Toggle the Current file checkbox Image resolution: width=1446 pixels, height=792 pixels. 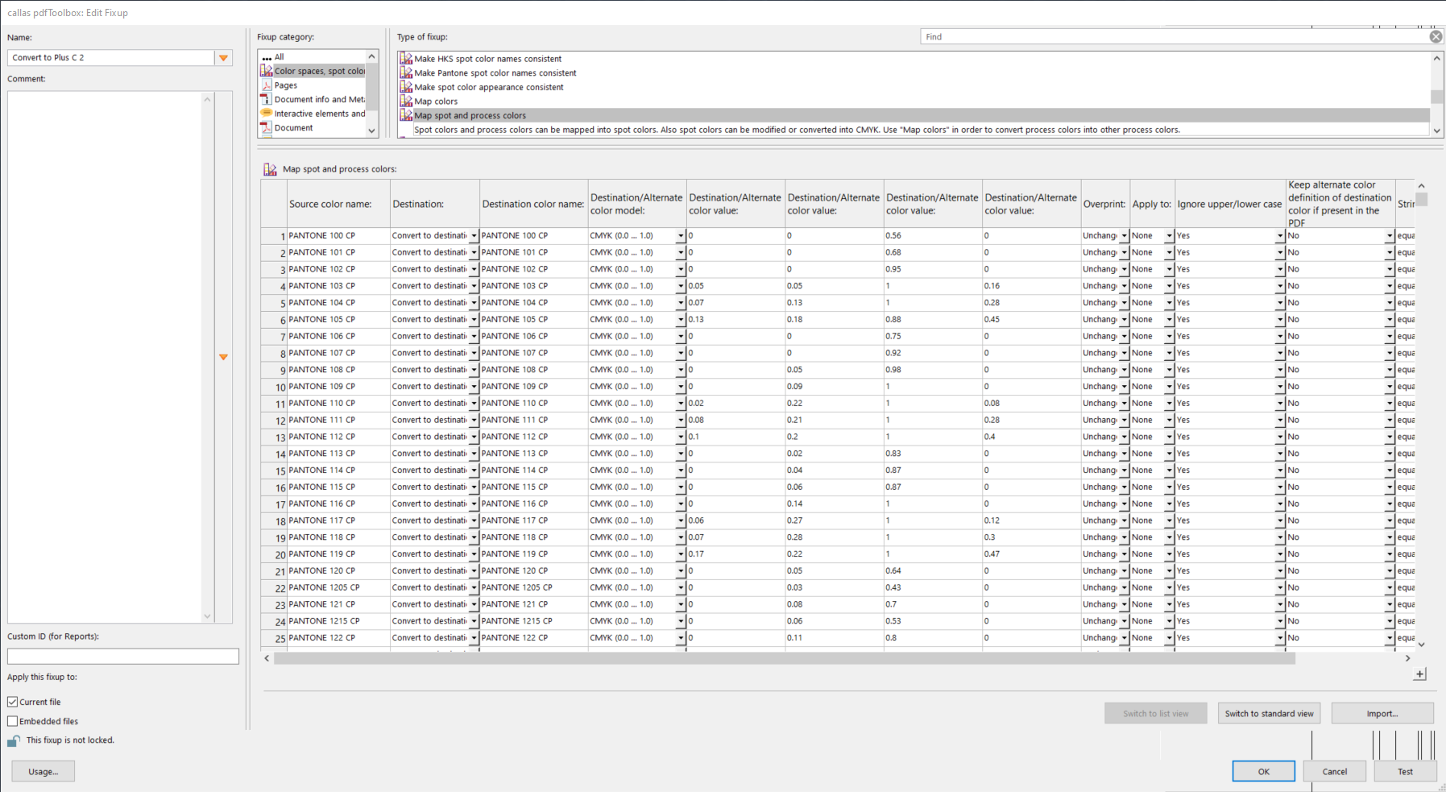pyautogui.click(x=13, y=702)
